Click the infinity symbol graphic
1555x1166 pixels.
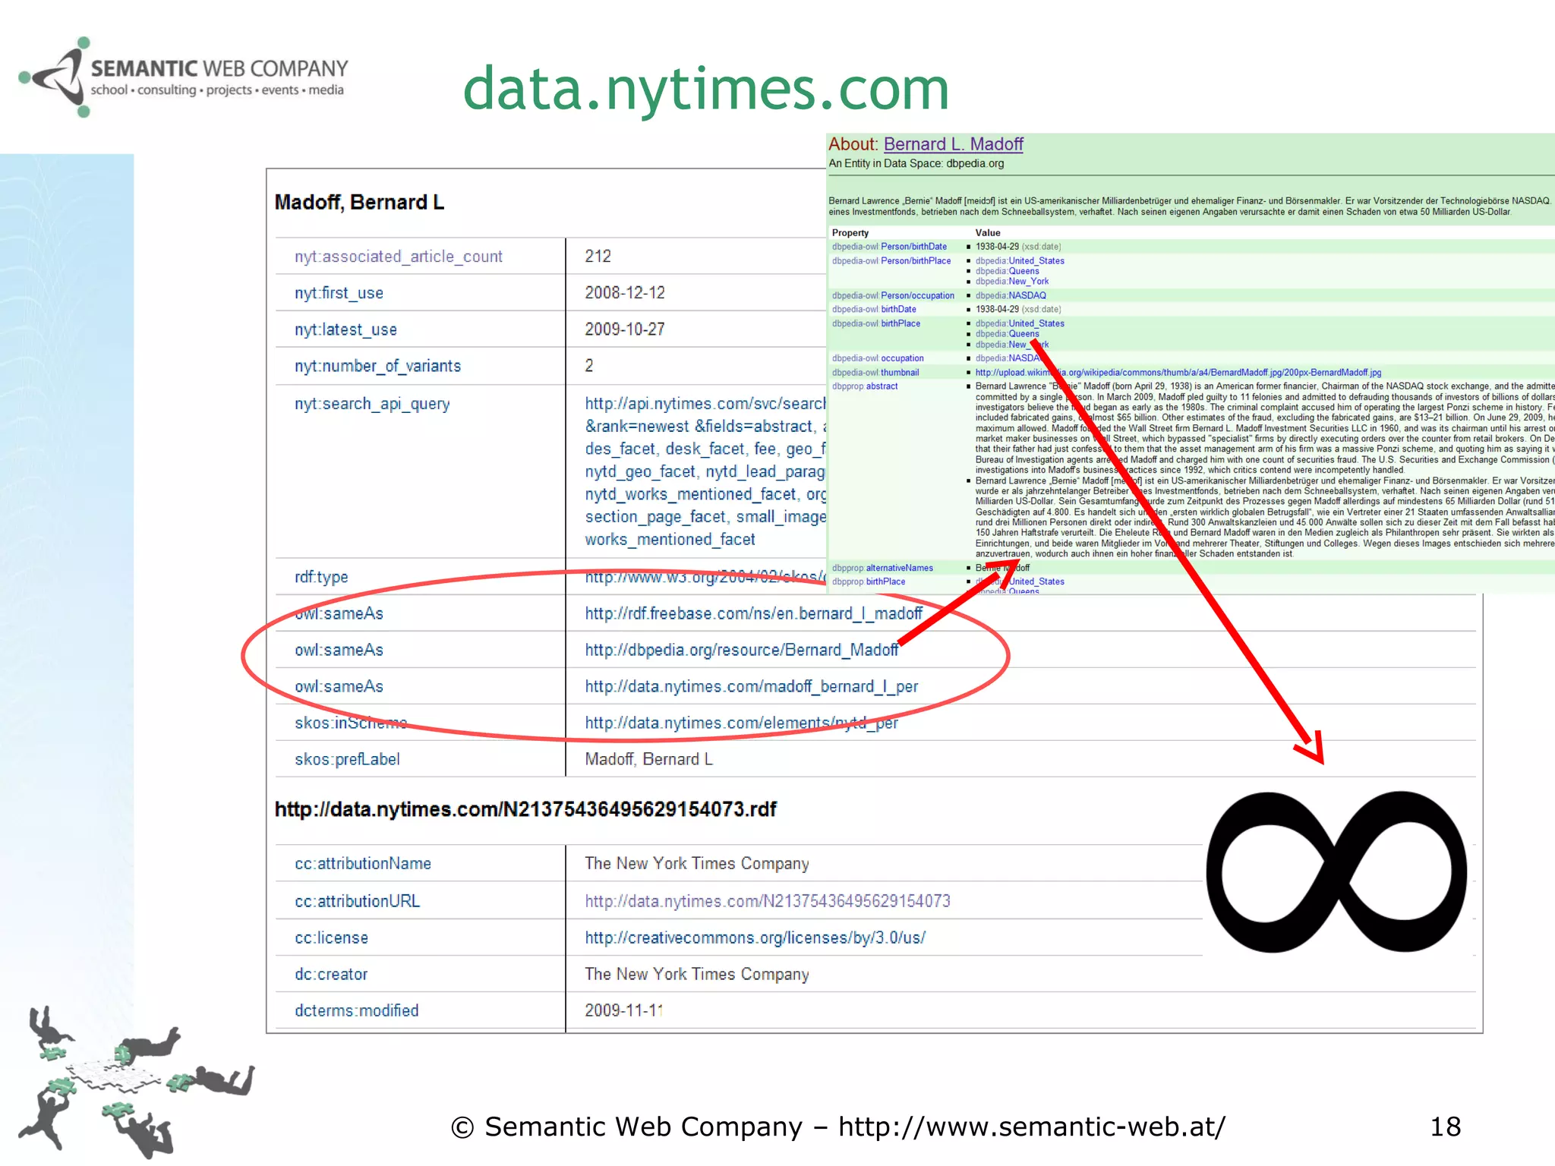pos(1336,871)
